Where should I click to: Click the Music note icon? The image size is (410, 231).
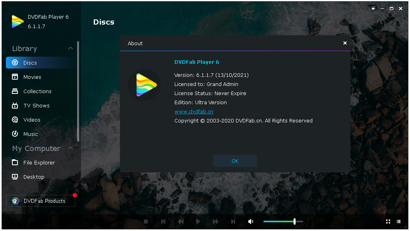(x=15, y=134)
